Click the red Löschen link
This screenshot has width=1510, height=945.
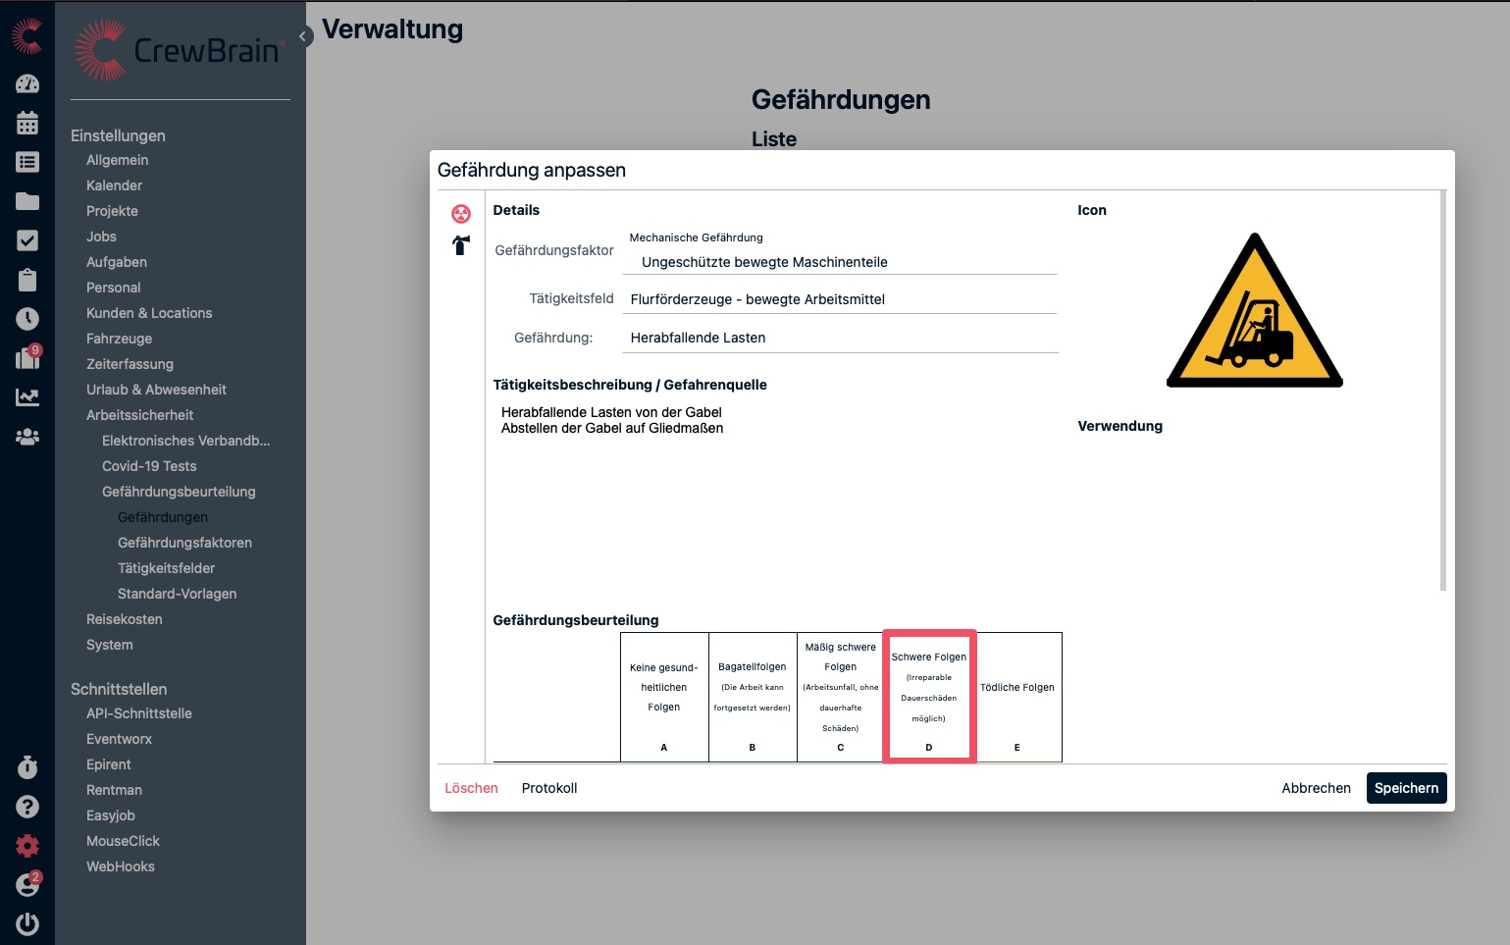(471, 788)
